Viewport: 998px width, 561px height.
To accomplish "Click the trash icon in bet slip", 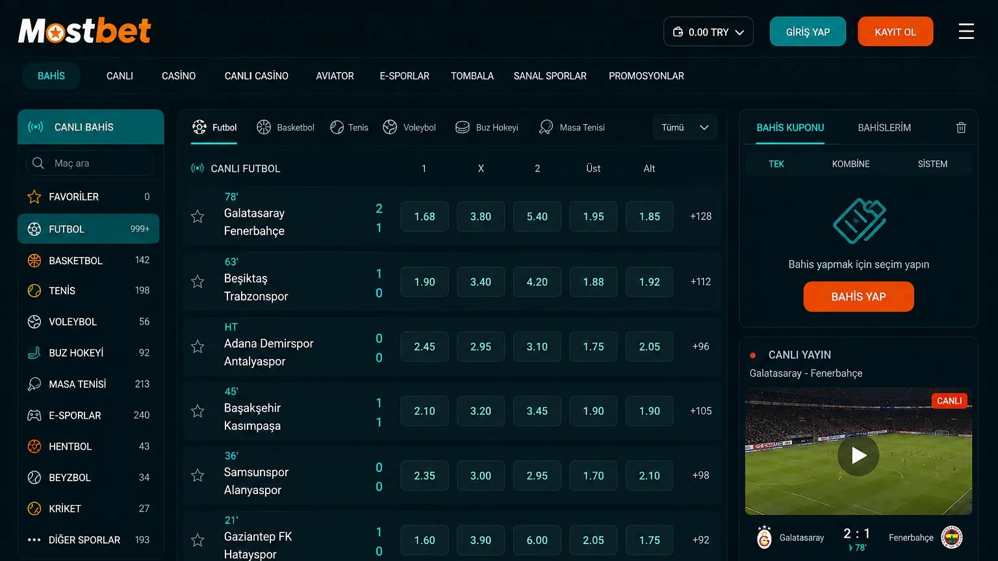I will (x=961, y=128).
